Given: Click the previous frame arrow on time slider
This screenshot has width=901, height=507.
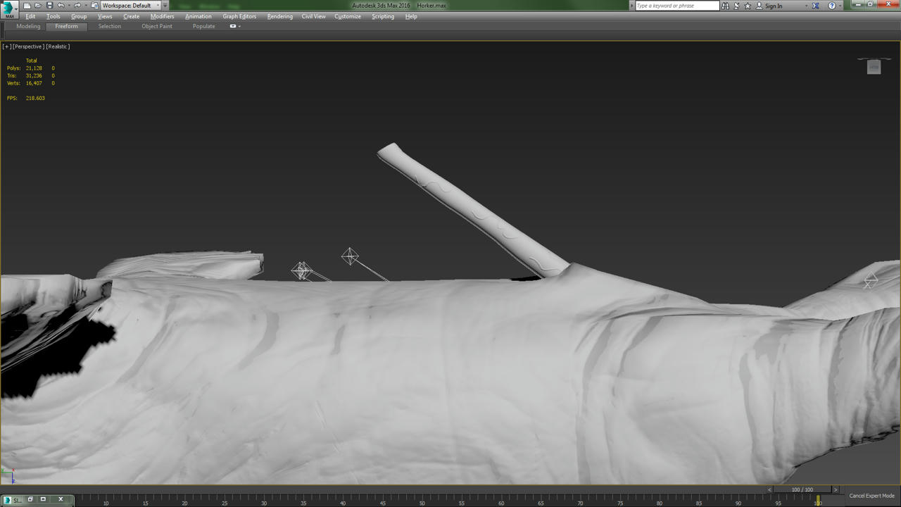Looking at the screenshot, I should point(769,489).
